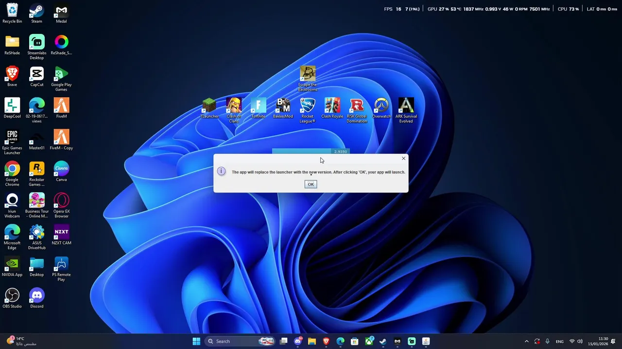Viewport: 622px width, 349px height.
Task: Open the Xbox app taskbar icon
Action: tap(369, 341)
